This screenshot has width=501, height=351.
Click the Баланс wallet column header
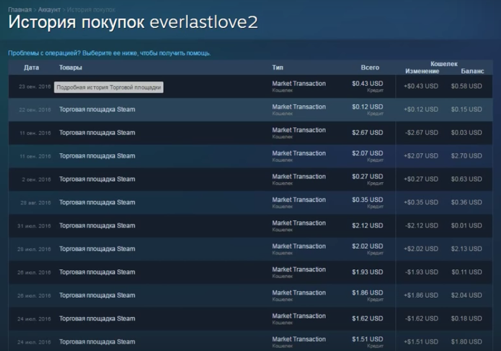pos(472,71)
